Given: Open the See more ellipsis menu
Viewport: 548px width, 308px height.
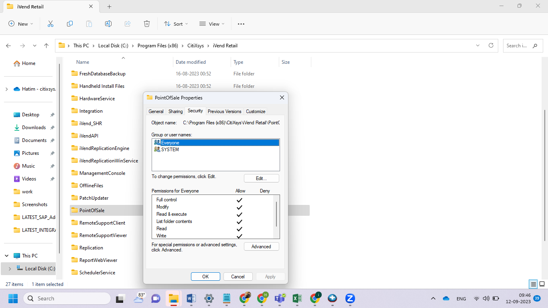Looking at the screenshot, I should [x=241, y=24].
